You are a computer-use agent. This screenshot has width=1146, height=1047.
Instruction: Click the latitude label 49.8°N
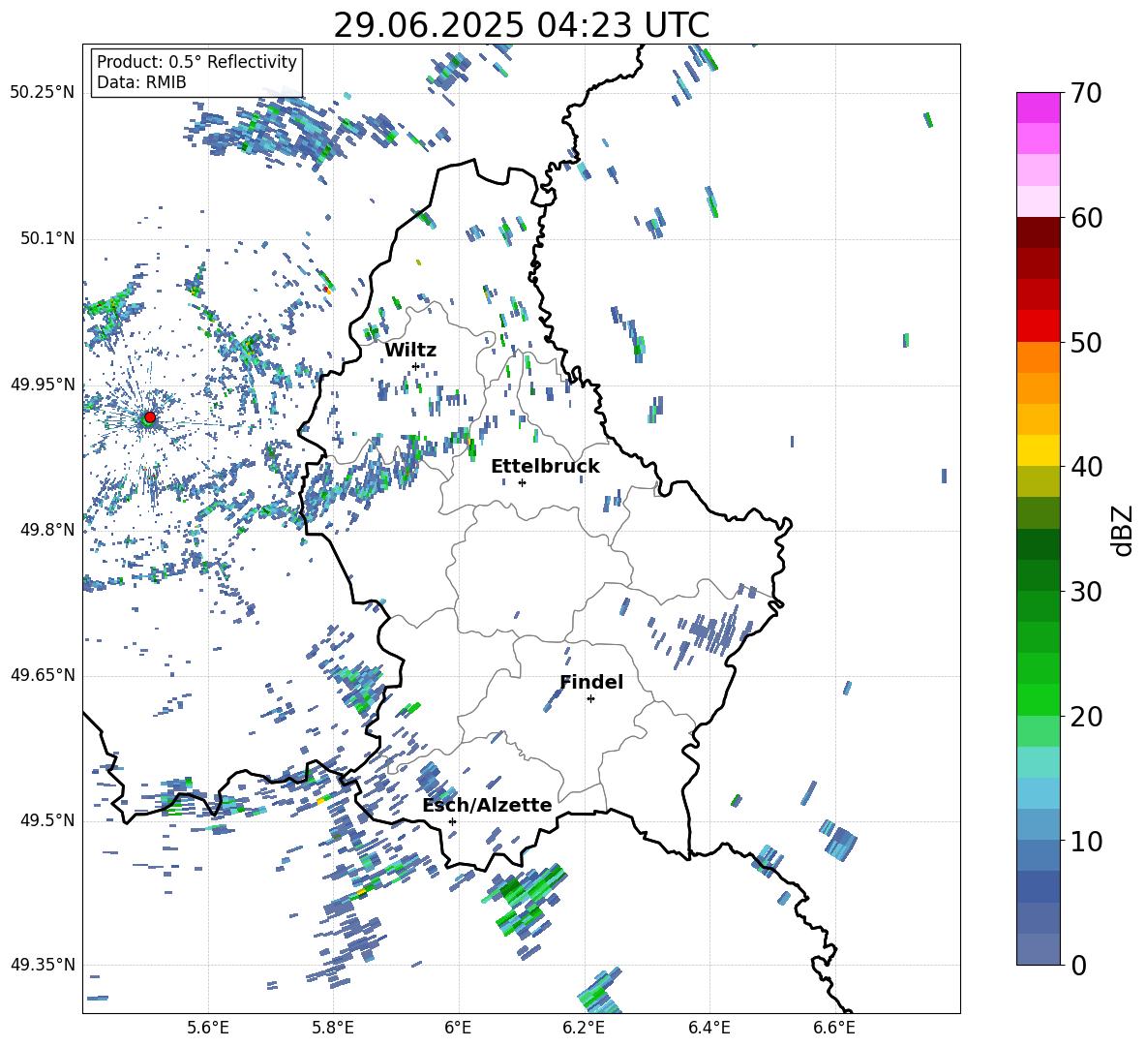pyautogui.click(x=46, y=530)
